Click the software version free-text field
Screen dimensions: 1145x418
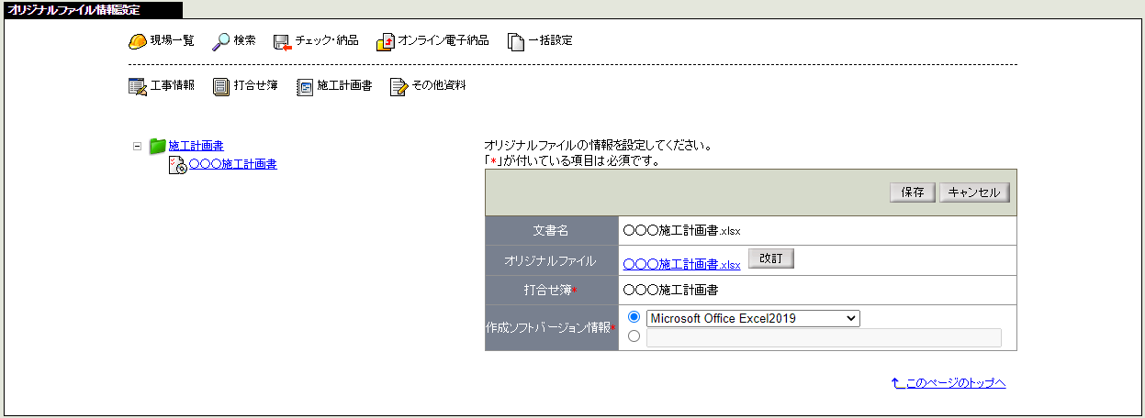(824, 337)
